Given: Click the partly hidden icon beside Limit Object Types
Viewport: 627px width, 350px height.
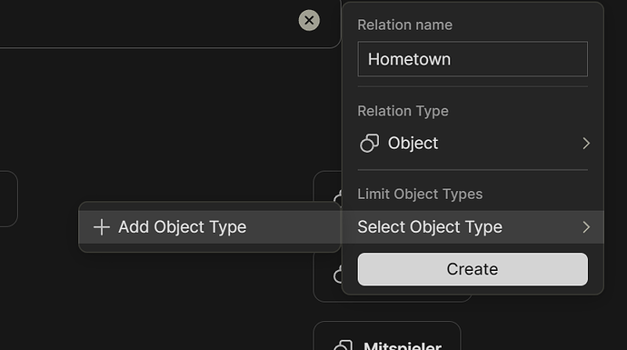Looking at the screenshot, I should point(338,196).
